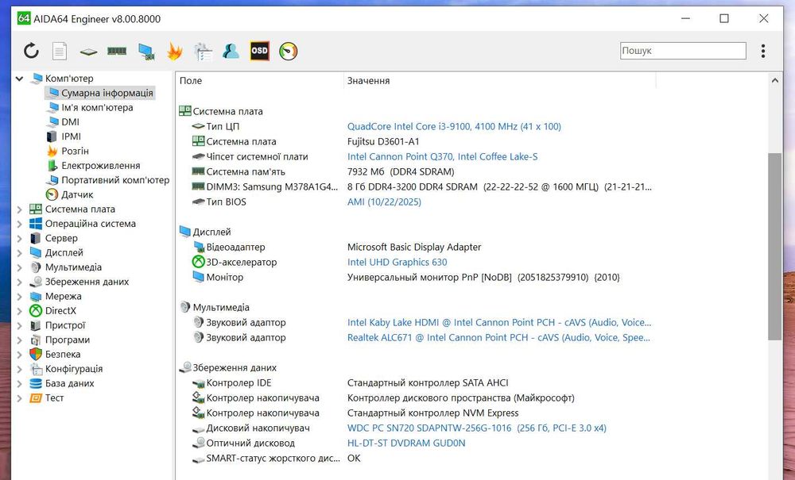
Task: Open the three-dot menu button
Action: pyautogui.click(x=763, y=51)
